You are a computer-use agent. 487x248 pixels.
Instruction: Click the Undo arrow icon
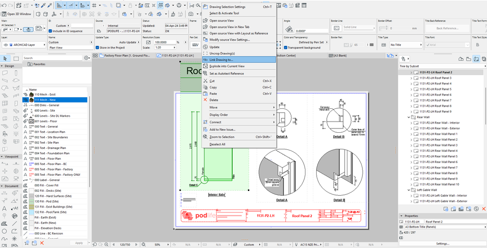(x=4, y=5)
